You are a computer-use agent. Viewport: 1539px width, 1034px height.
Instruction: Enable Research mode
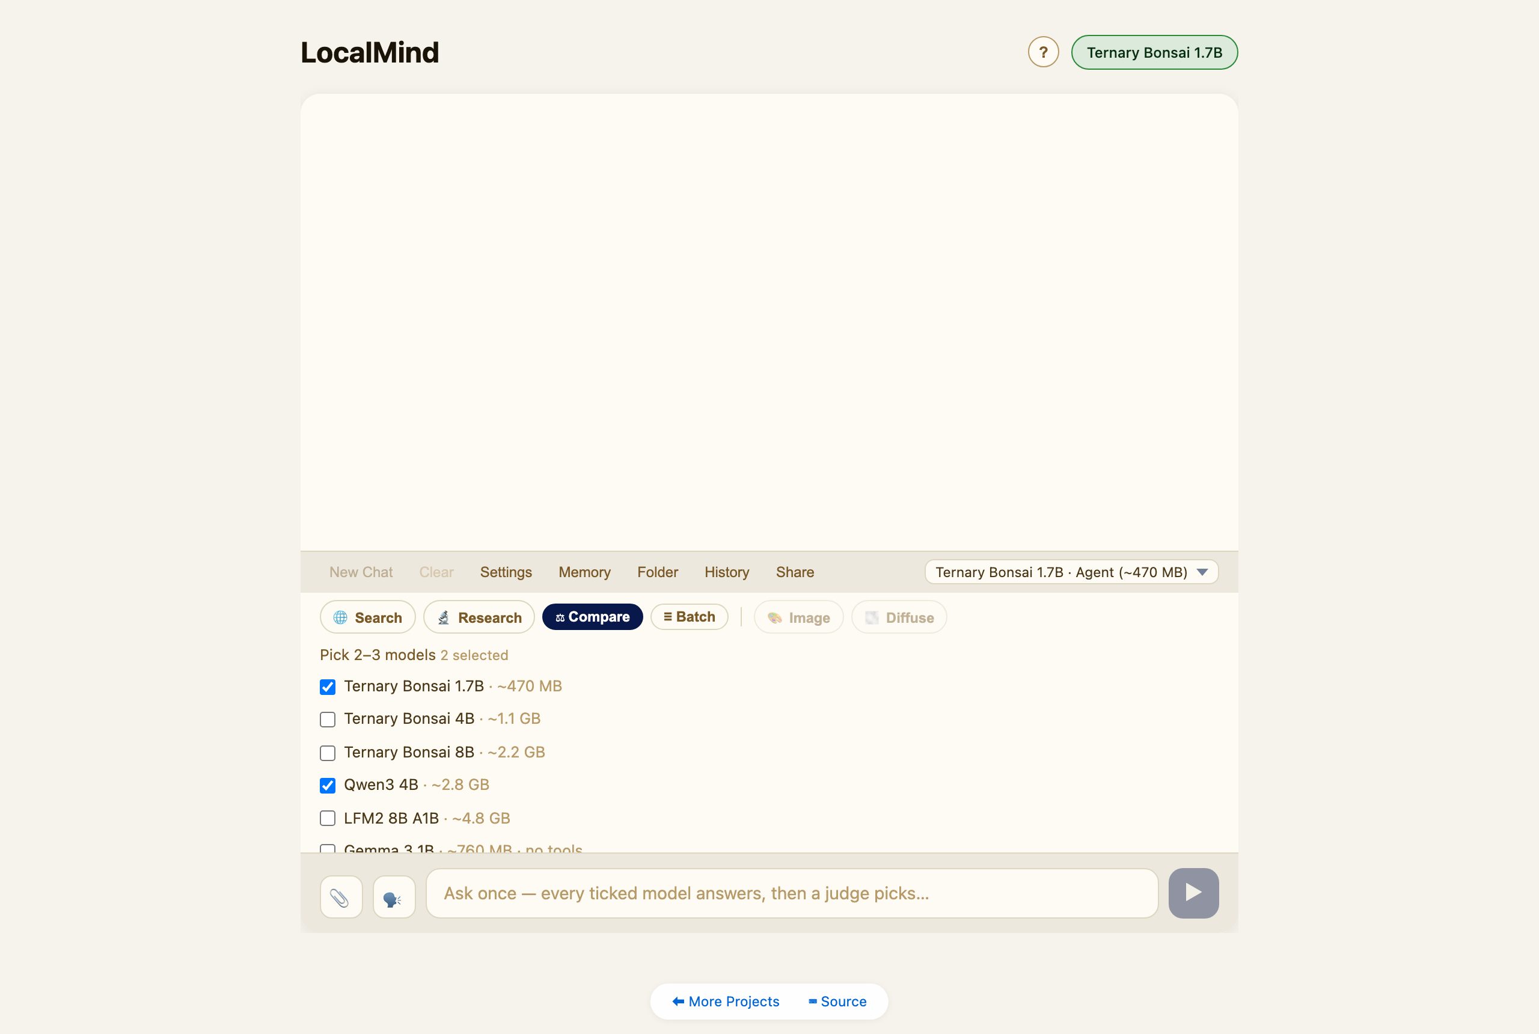tap(479, 617)
